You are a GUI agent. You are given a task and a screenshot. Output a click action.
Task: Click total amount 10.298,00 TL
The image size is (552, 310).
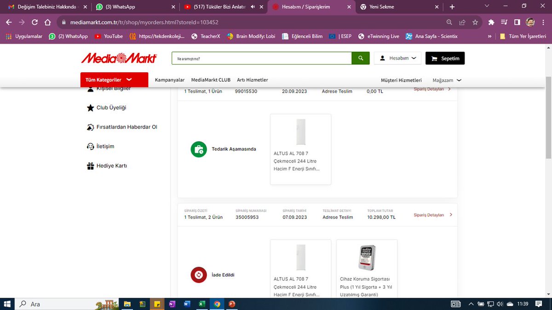pos(381,217)
